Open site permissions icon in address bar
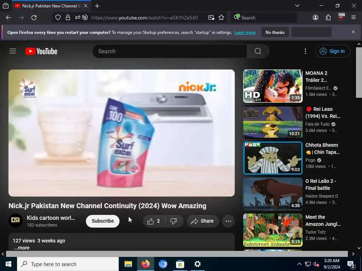The width and height of the screenshot is (362, 271). pos(77,18)
